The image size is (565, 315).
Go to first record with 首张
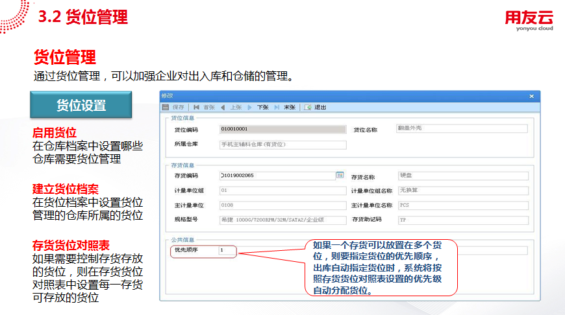point(205,107)
